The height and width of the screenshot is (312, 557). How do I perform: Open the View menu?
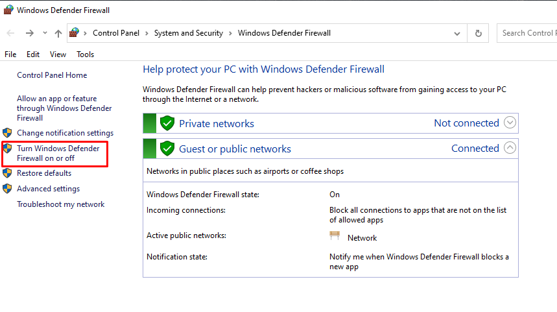tap(58, 54)
